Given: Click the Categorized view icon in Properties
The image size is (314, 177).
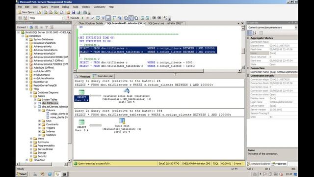Looking at the screenshot, I should (250, 33).
